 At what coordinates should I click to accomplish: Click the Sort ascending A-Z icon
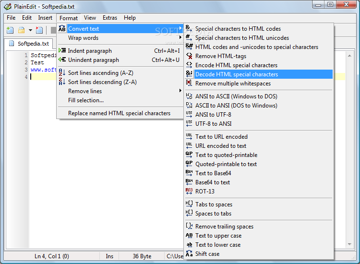pos(62,72)
